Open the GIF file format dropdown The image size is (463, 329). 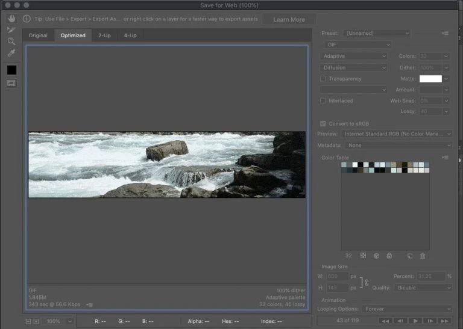coord(357,45)
